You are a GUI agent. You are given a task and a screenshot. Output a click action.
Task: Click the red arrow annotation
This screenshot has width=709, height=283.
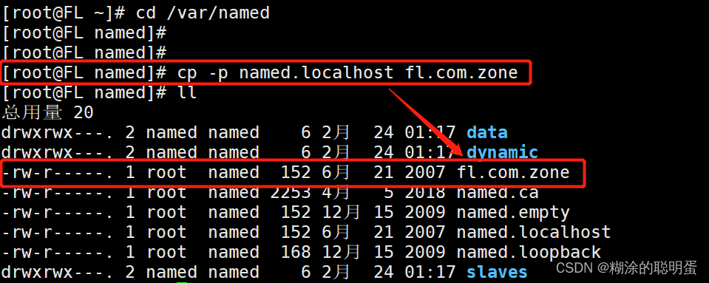pyautogui.click(x=426, y=120)
